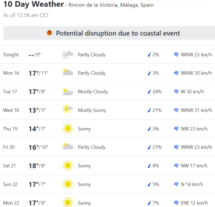This screenshot has height=207, width=215.
Task: Click the Fri 20 raindrop precipitation icon
Action: (x=149, y=147)
